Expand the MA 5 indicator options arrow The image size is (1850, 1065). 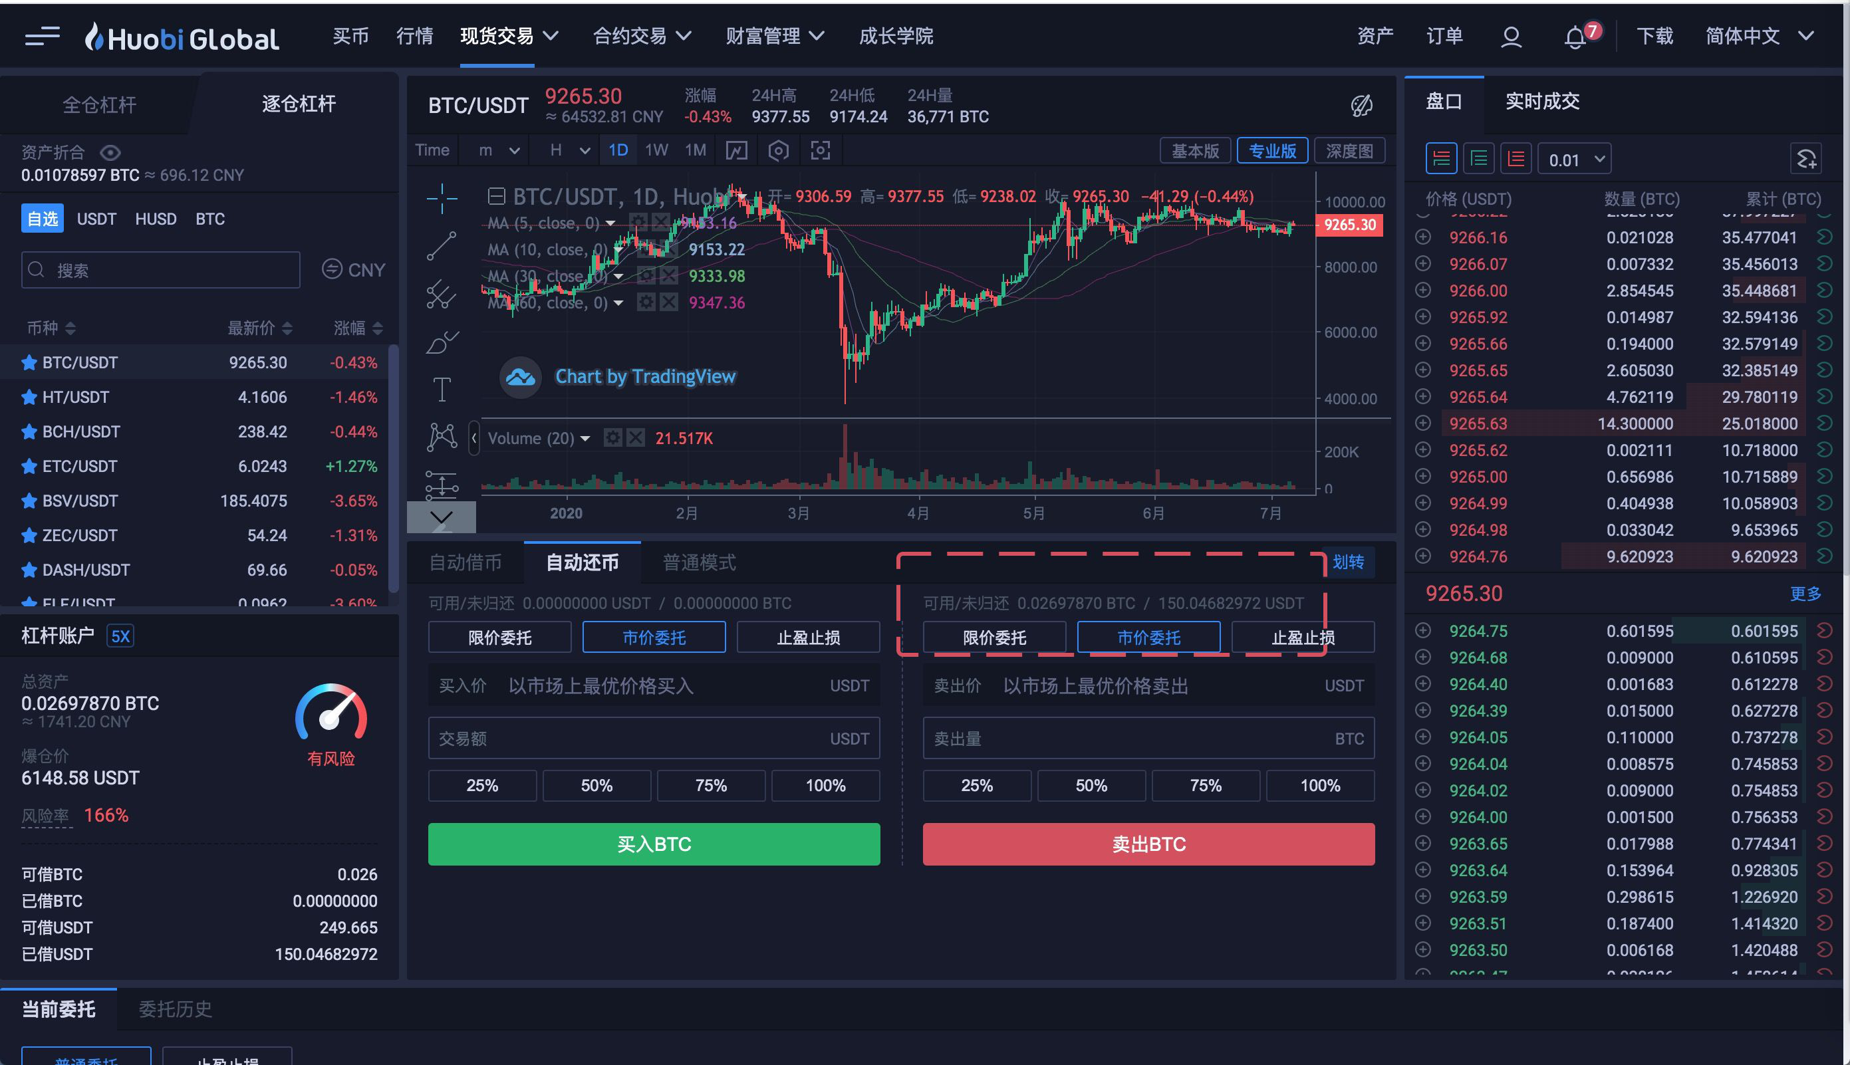[610, 223]
